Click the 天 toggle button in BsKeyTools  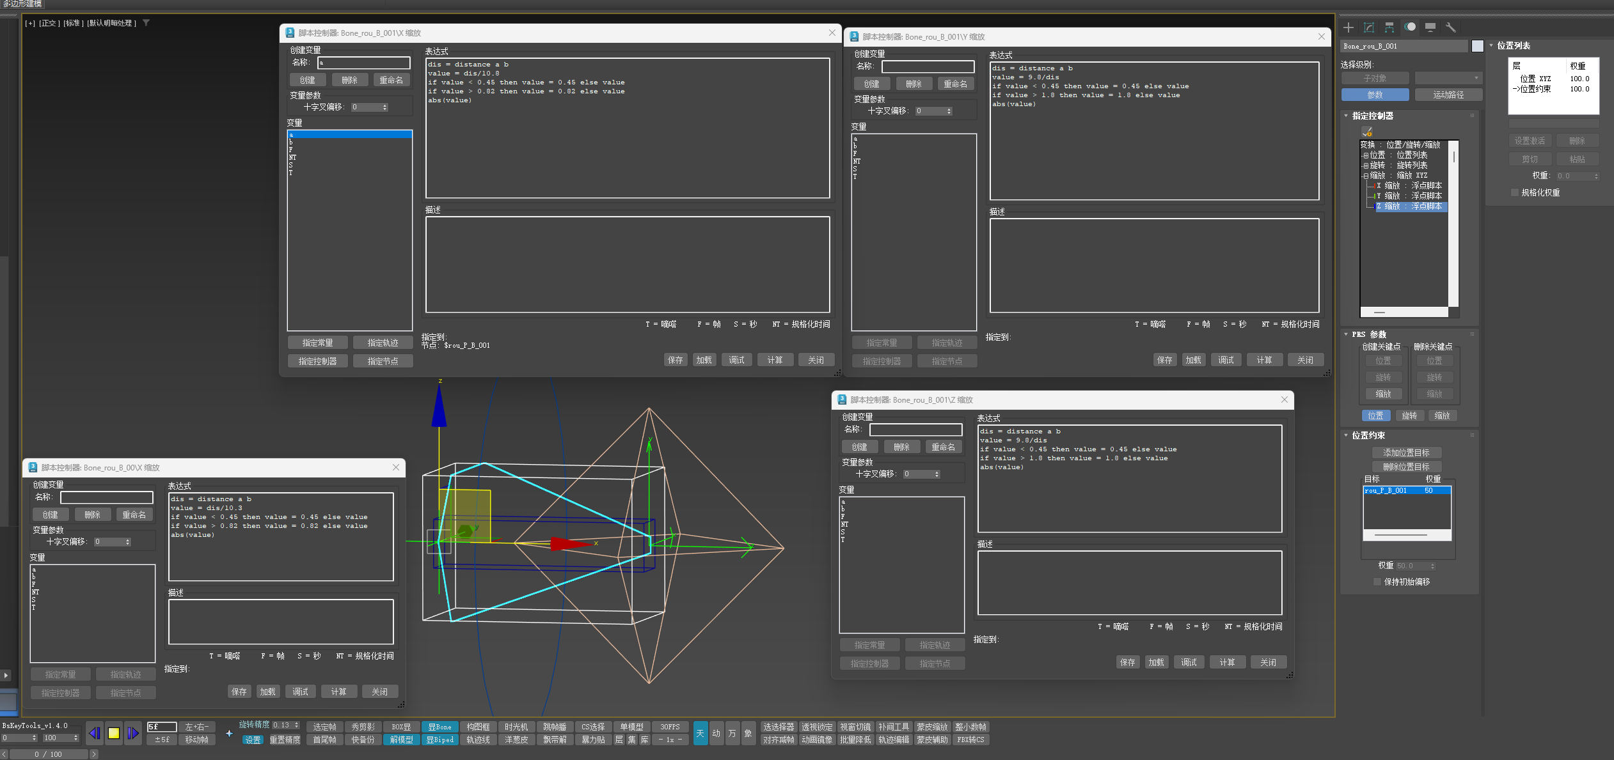coord(700,733)
